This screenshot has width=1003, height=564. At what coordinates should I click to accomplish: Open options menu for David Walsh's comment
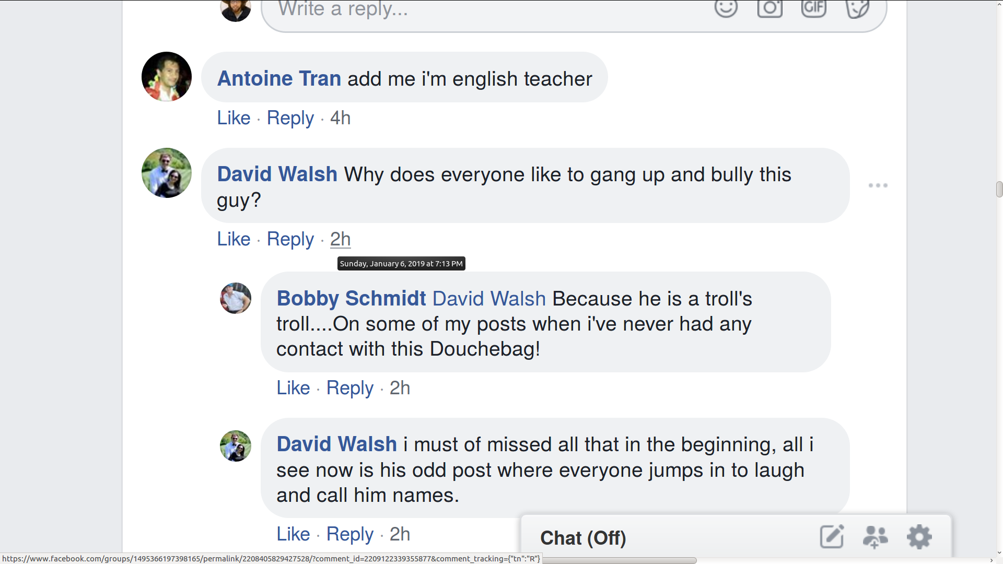coord(878,185)
